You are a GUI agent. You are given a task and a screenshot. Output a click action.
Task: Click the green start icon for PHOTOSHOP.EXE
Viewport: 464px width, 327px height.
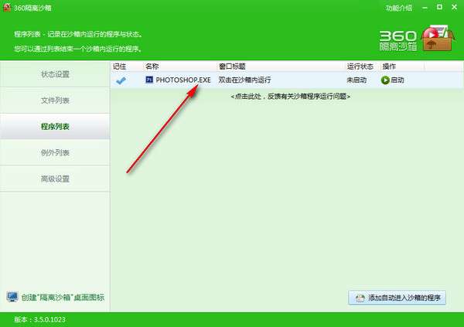385,80
